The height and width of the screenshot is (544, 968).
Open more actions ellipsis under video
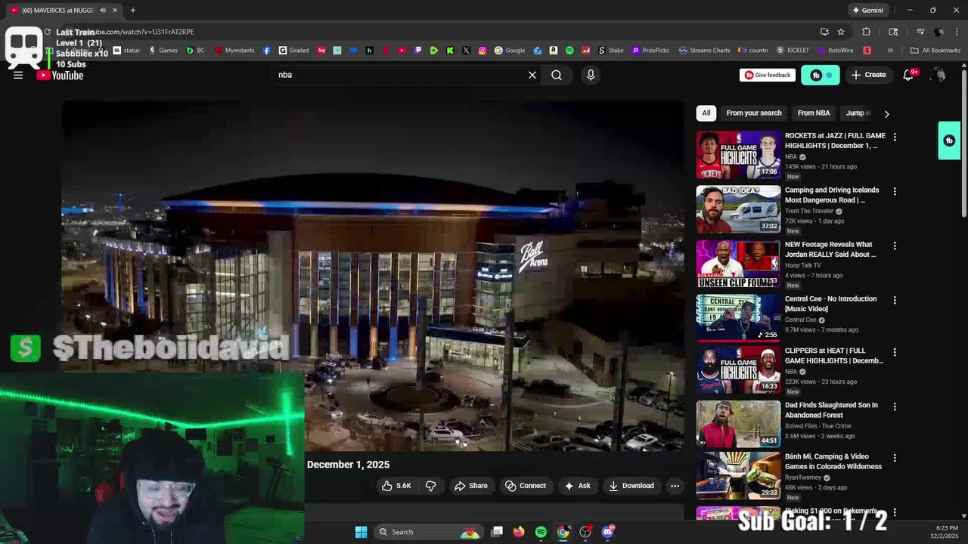(675, 486)
